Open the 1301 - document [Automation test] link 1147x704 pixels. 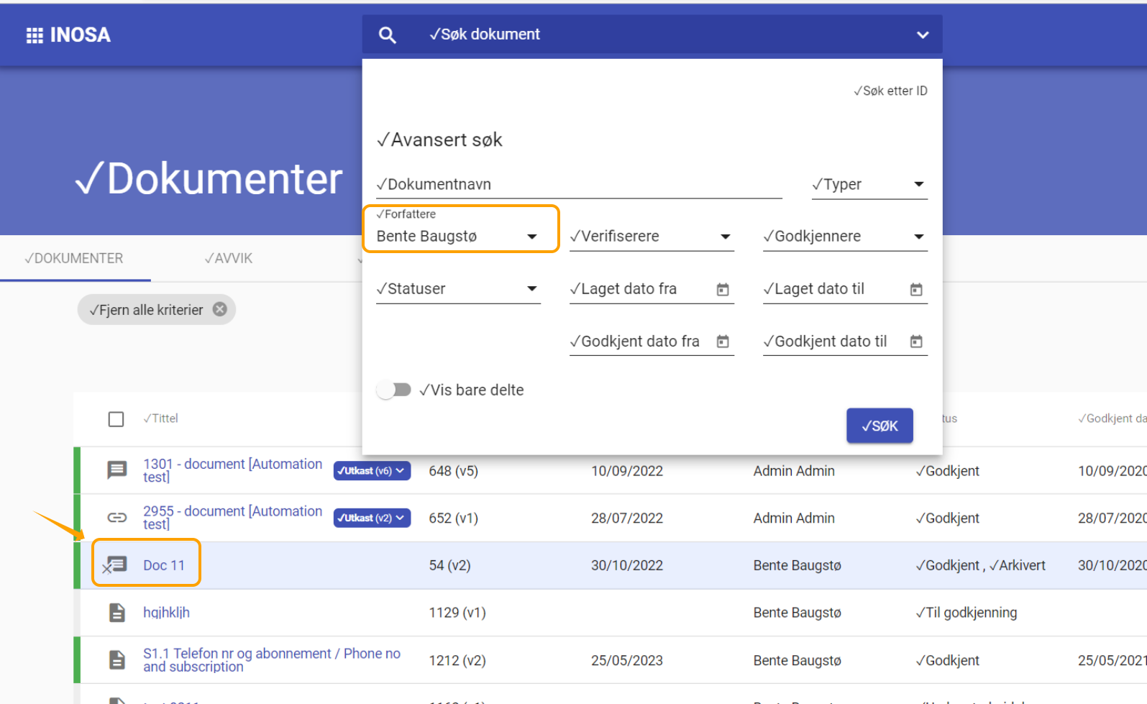[232, 470]
